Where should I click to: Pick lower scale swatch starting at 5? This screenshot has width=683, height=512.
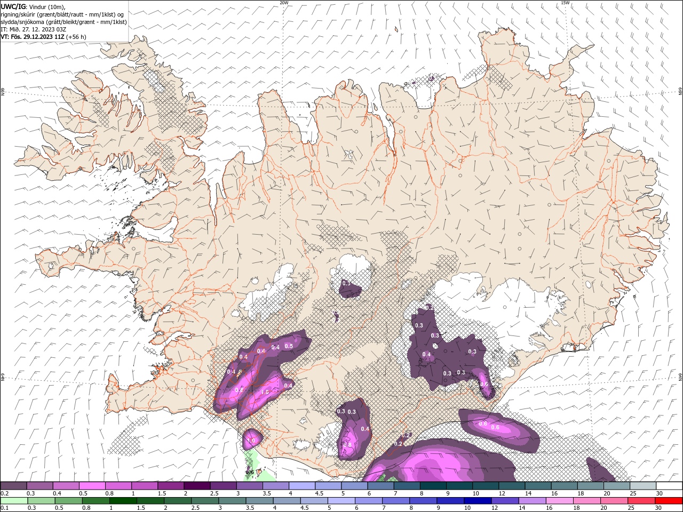(x=341, y=501)
